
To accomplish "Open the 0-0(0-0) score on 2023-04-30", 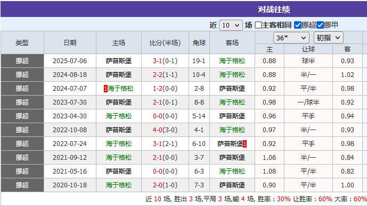I will coord(165,116).
